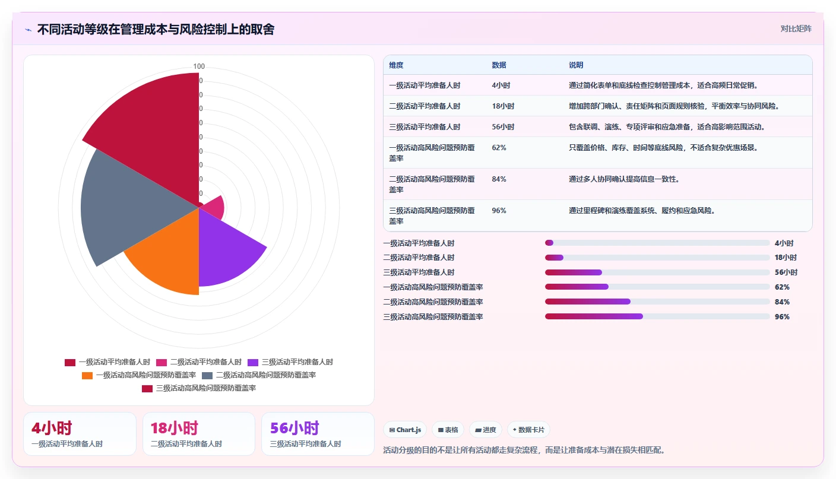Image resolution: width=836 pixels, height=479 pixels.
Task: Click the description starting 增加跨部门确认
Action: tap(673, 106)
